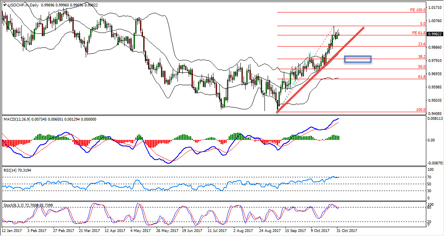Click the Stoch(8,3,3) indicator title

[16, 205]
